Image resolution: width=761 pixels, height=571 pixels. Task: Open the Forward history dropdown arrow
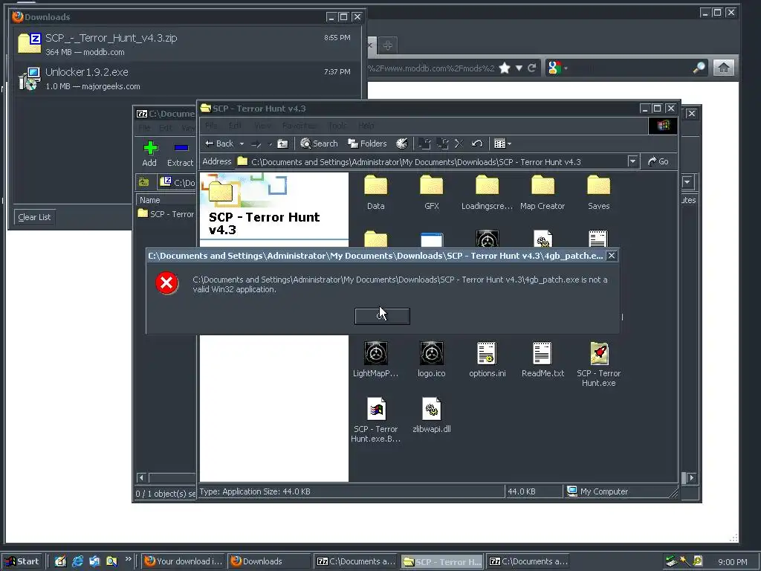[270, 143]
